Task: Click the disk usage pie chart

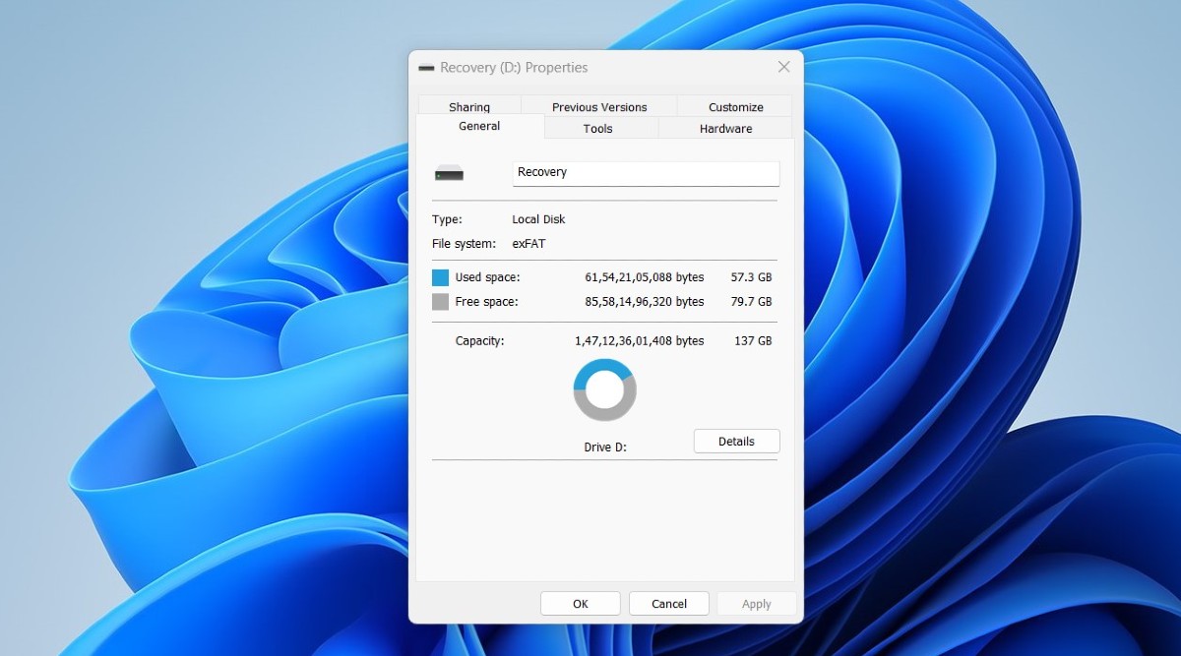Action: pos(604,389)
